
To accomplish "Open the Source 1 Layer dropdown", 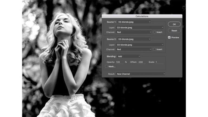I will [140, 27].
